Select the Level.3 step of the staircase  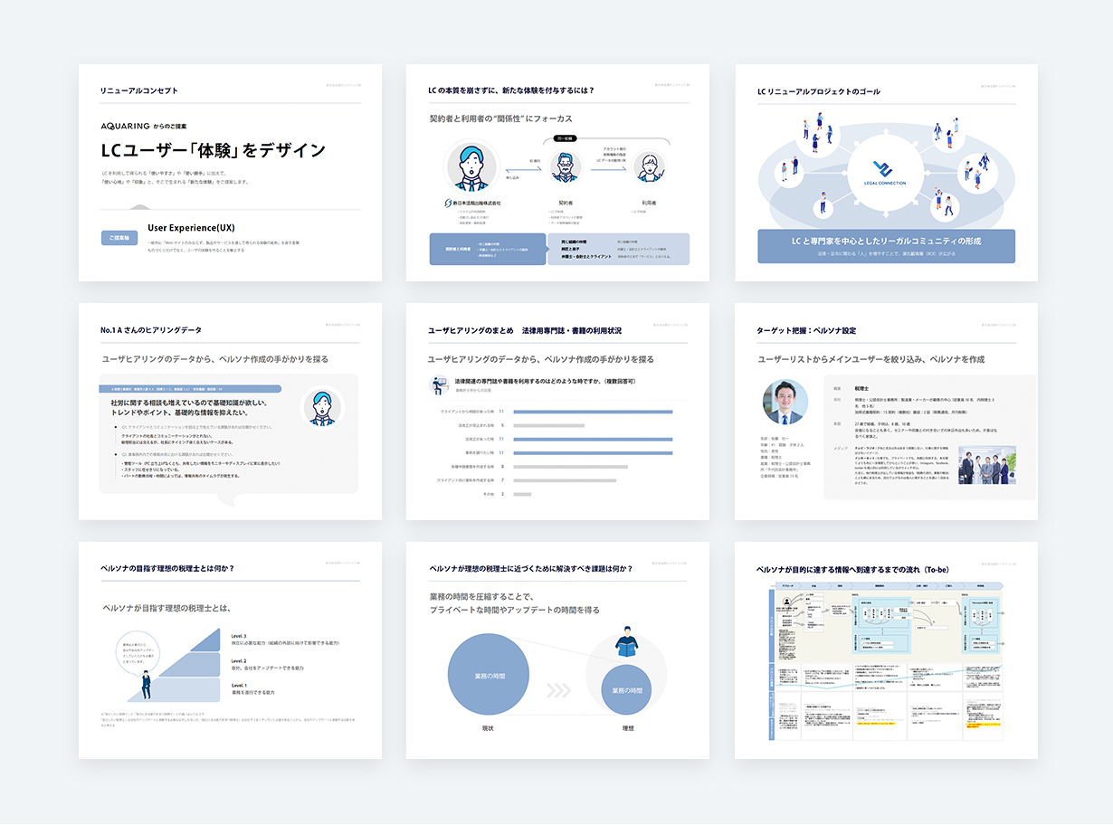click(x=206, y=640)
